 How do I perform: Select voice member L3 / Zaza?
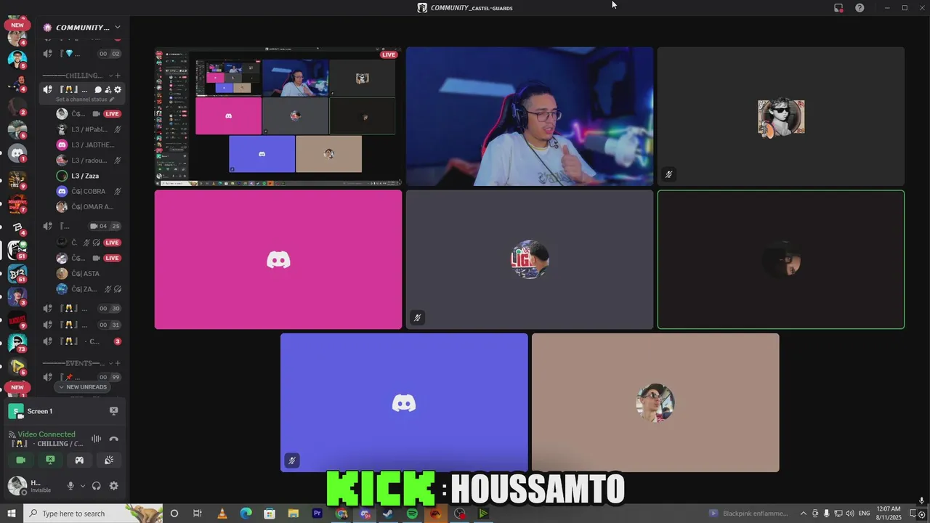tap(82, 176)
